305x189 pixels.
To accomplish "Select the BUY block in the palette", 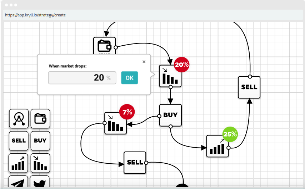I will (x=40, y=141).
